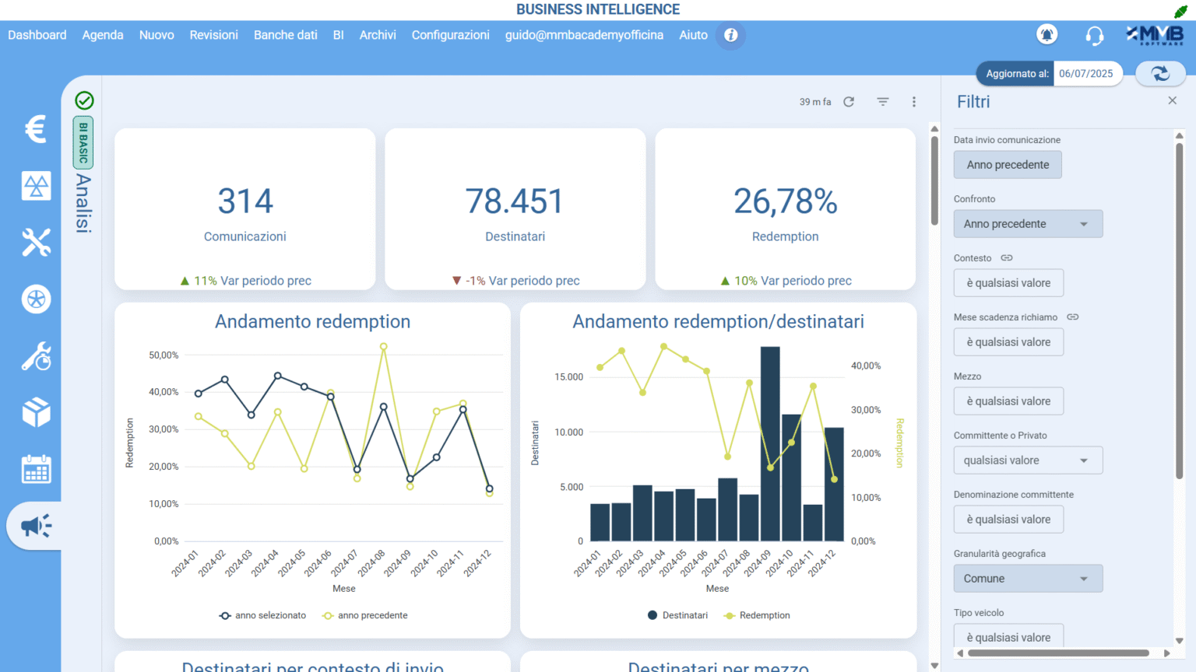Expand the Granularità geografica dropdown

(x=1028, y=579)
